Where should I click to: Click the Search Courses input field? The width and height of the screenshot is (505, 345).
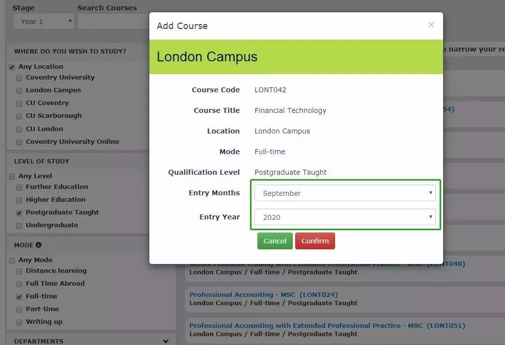(x=113, y=22)
